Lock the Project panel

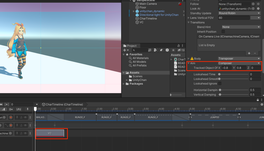click(178, 46)
